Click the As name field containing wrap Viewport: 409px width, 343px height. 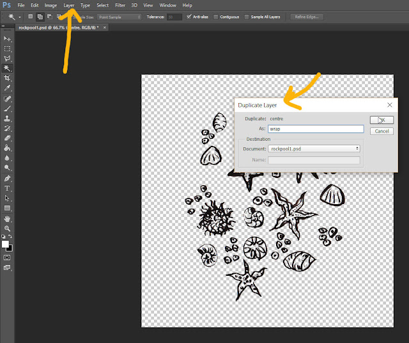coord(316,129)
